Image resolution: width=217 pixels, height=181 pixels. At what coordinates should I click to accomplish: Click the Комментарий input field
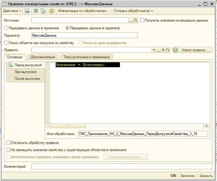pos(122,167)
